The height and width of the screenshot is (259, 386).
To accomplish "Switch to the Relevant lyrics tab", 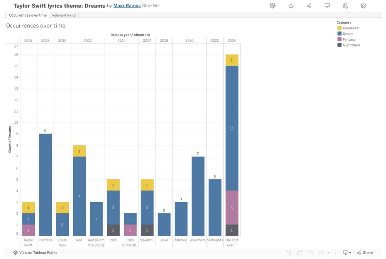I will click(x=64, y=15).
